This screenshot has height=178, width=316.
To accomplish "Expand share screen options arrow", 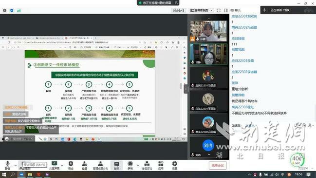I will click(62, 165).
